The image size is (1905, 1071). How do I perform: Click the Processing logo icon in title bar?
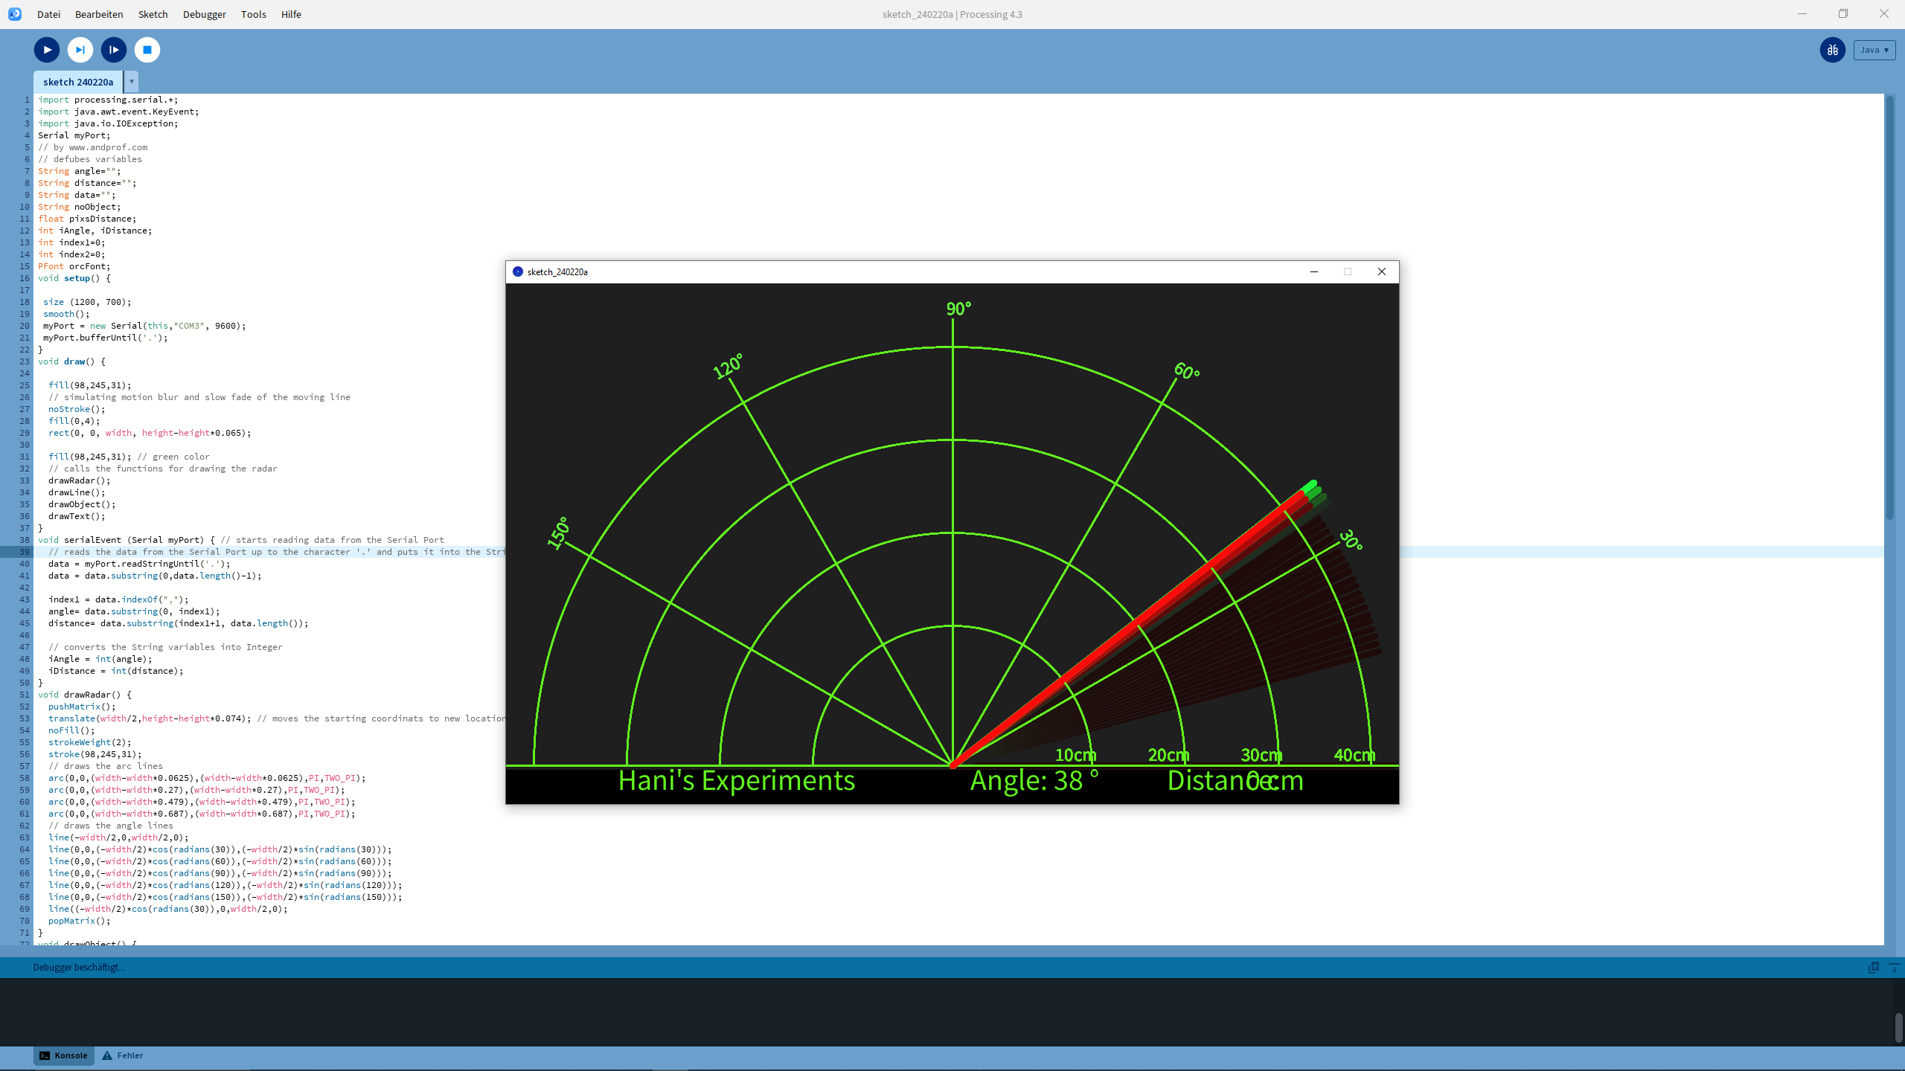15,14
